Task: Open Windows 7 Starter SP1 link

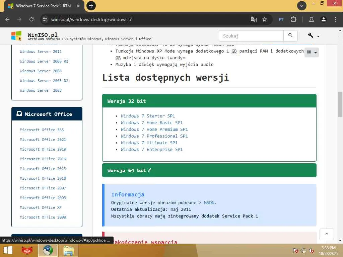Action: pyautogui.click(x=148, y=116)
